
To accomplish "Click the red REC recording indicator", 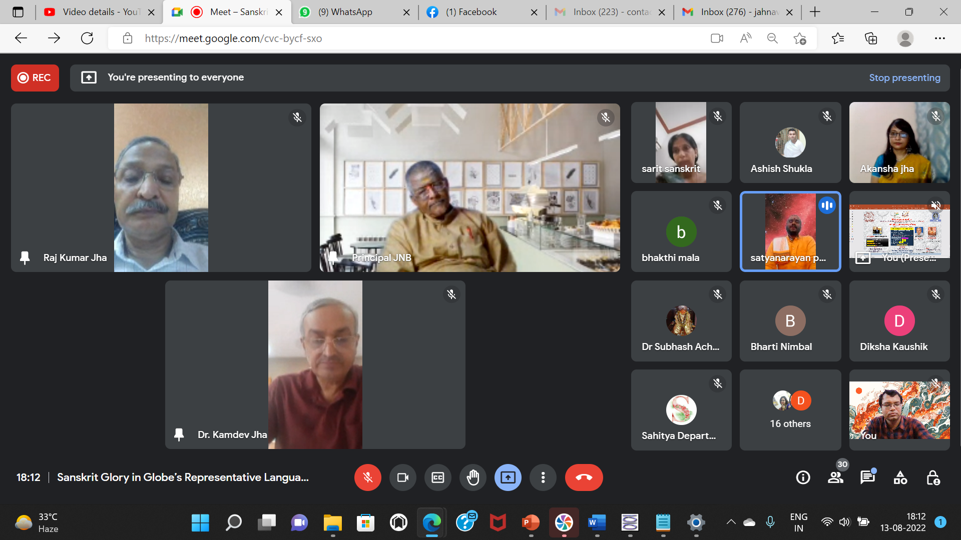I will click(x=35, y=77).
